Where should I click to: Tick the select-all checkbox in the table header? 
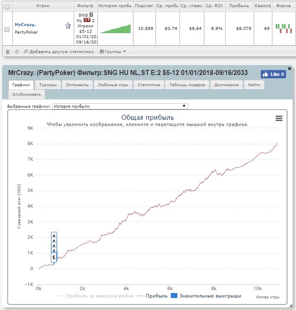[7, 7]
